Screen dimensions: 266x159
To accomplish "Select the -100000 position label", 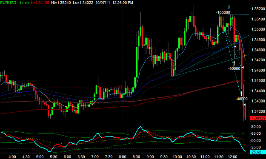I will tap(223, 13).
